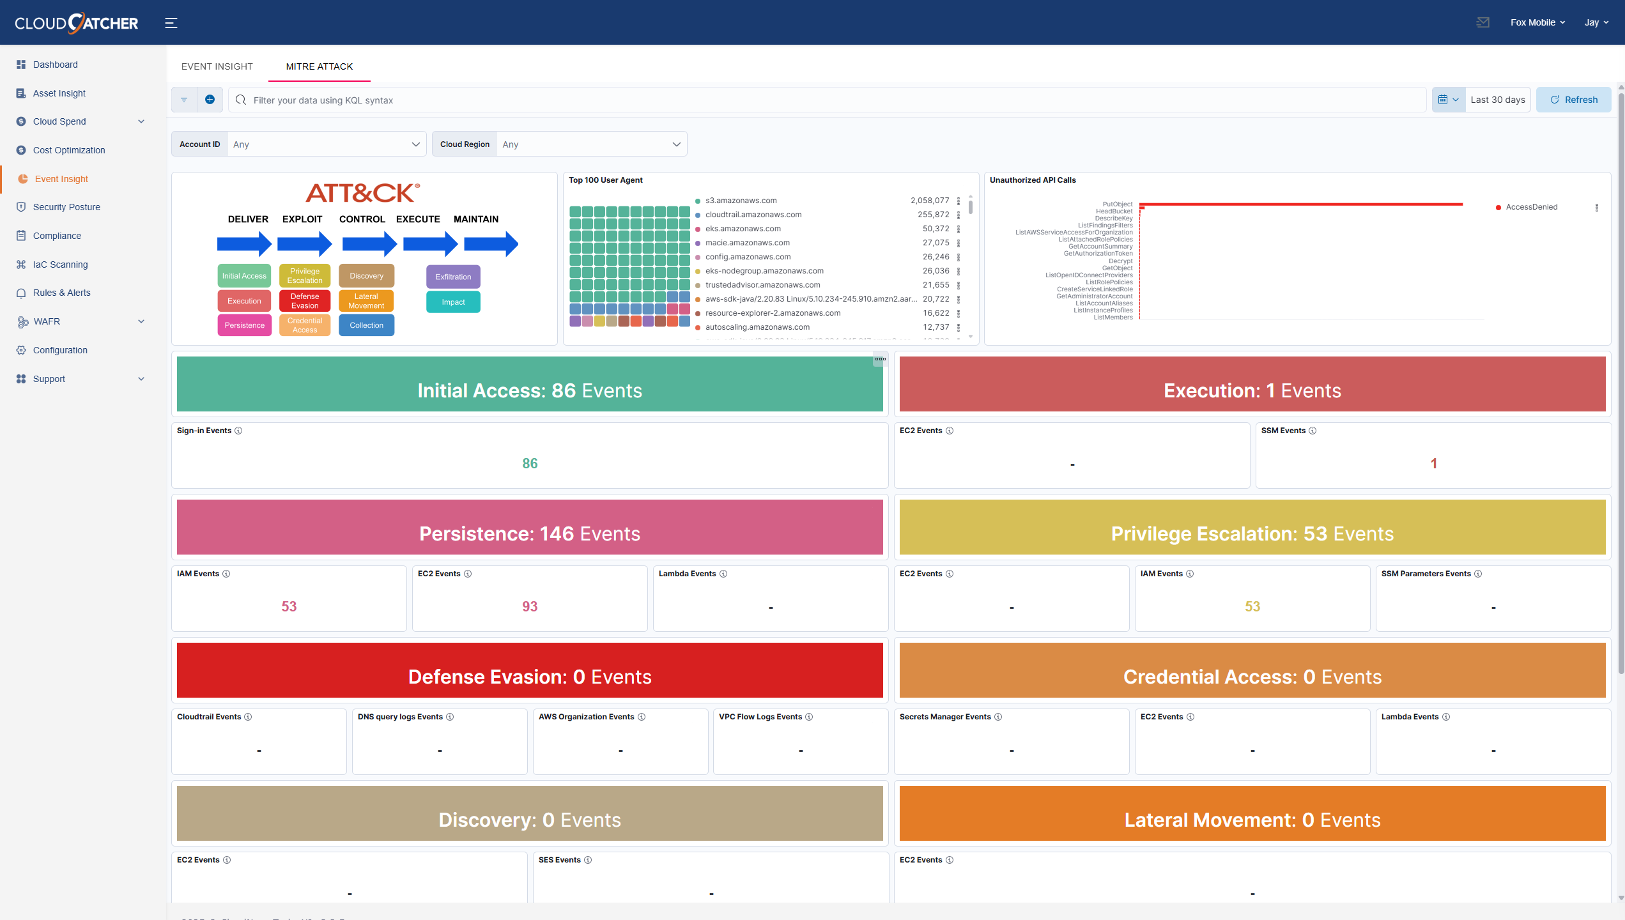Click info icon beside Cloudtrail Events
The image size is (1625, 920).
248,717
